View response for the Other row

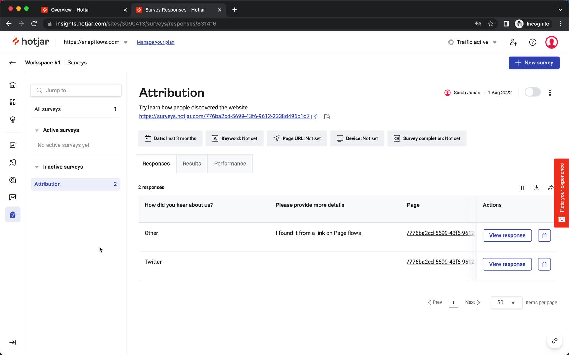[x=507, y=235]
